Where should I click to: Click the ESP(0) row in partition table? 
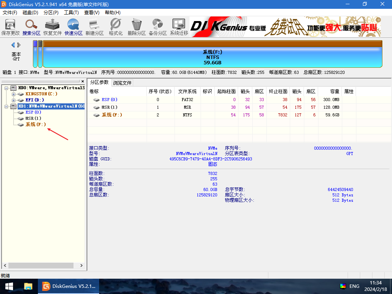click(222, 100)
